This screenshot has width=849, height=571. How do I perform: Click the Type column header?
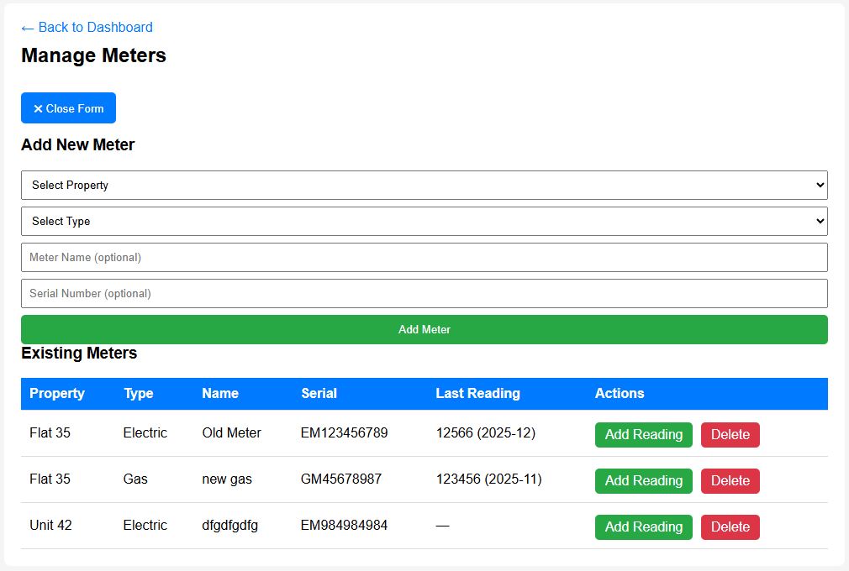[x=139, y=393]
